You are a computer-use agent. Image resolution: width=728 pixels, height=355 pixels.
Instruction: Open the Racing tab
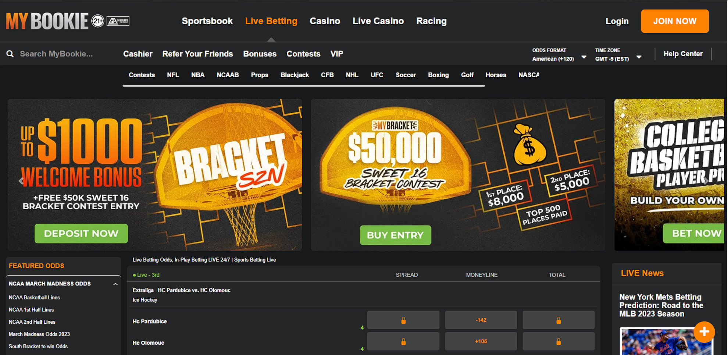click(x=431, y=21)
